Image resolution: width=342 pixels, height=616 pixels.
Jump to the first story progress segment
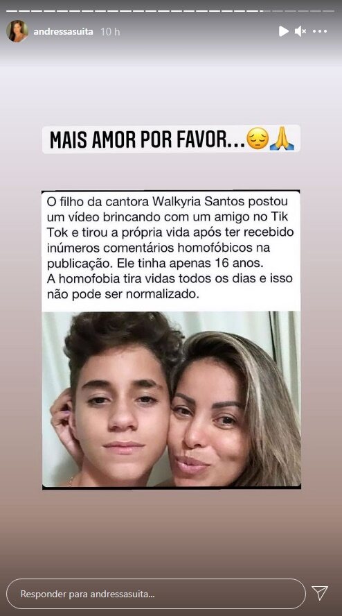coord(12,11)
